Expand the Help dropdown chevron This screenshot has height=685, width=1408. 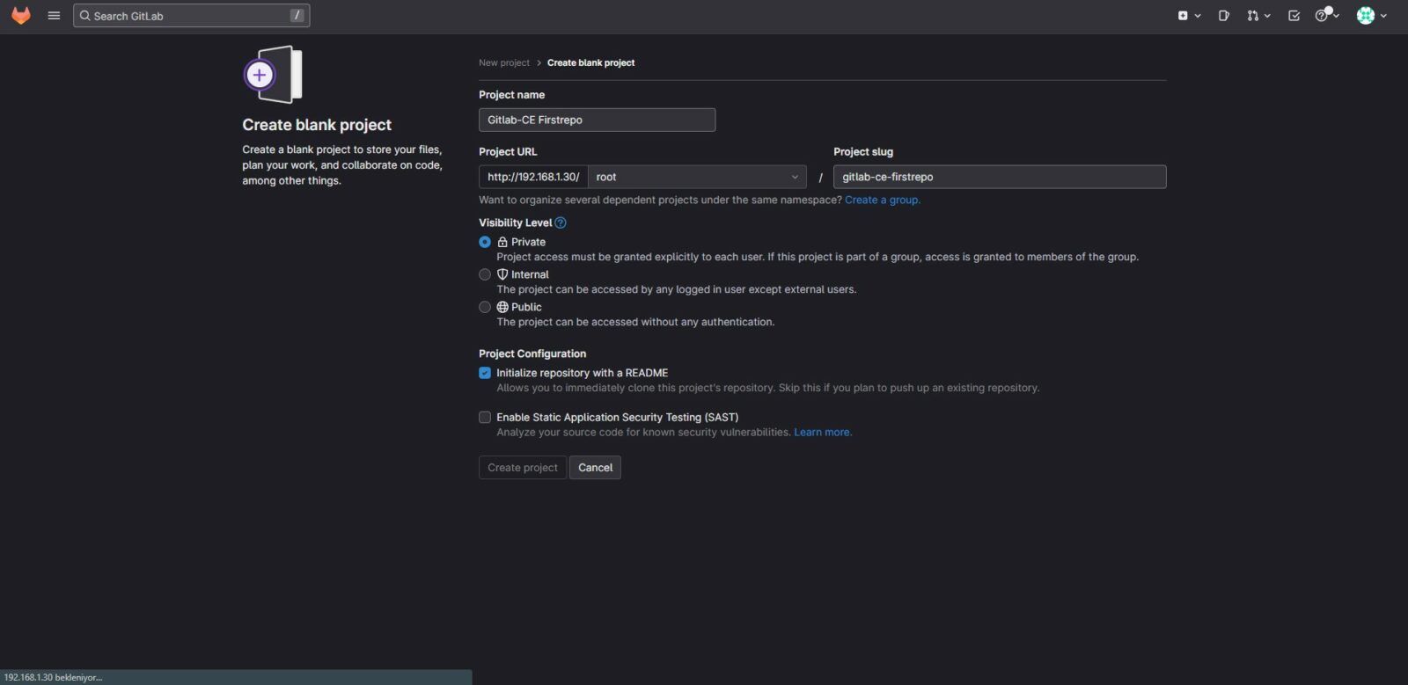click(x=1336, y=16)
